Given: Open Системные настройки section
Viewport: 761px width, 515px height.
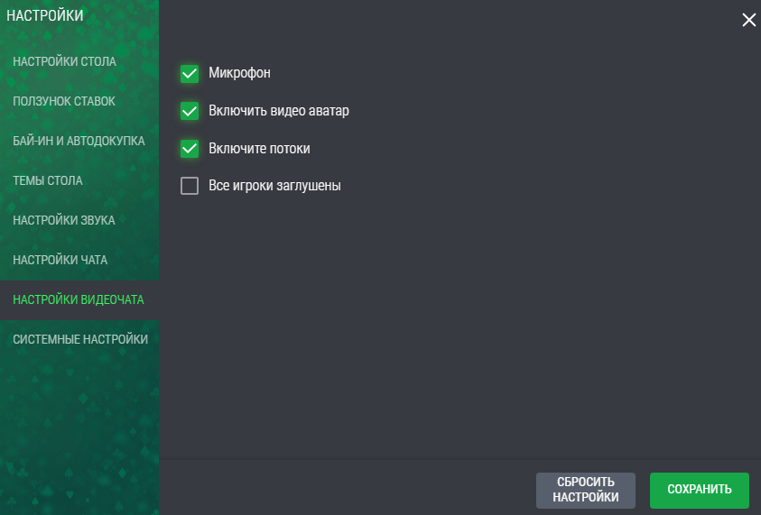Looking at the screenshot, I should pos(80,339).
